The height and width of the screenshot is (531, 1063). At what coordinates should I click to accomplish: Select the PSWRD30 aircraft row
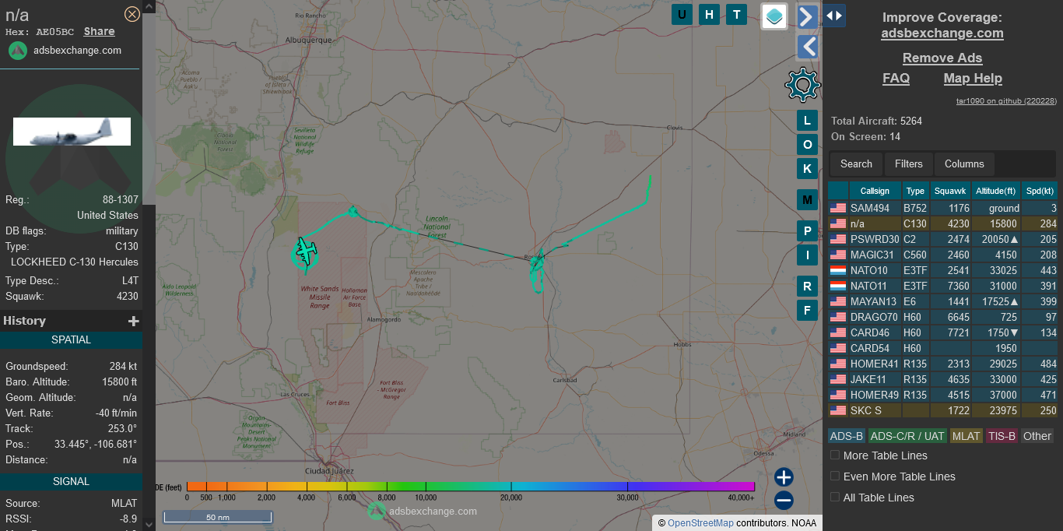(x=942, y=239)
